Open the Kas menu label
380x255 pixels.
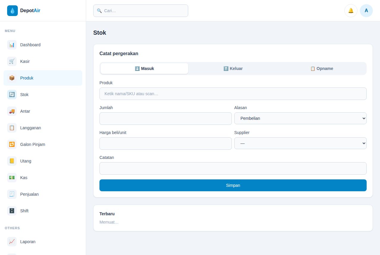pyautogui.click(x=24, y=178)
